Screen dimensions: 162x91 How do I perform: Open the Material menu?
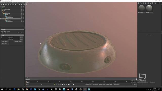pos(14,3)
